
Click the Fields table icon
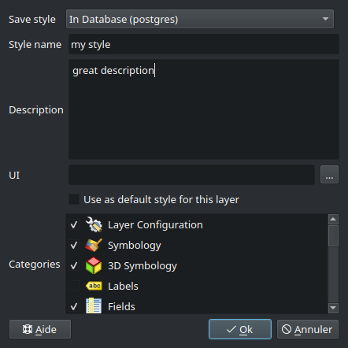[94, 305]
